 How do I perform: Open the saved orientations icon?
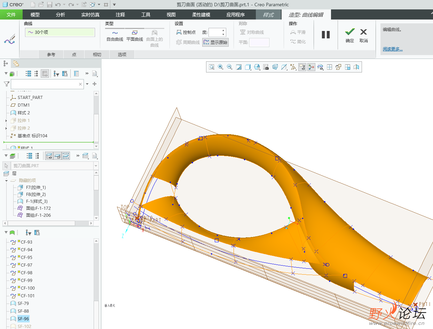click(257, 67)
